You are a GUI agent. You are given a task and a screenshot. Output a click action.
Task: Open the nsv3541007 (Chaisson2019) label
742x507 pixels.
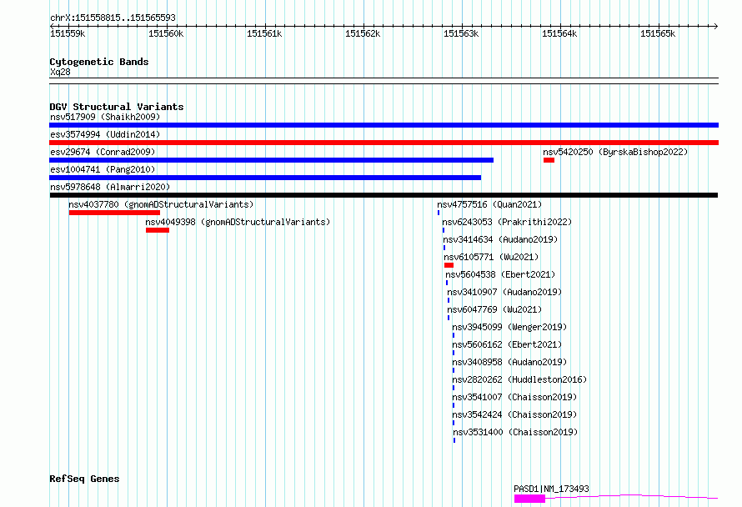[x=514, y=397]
